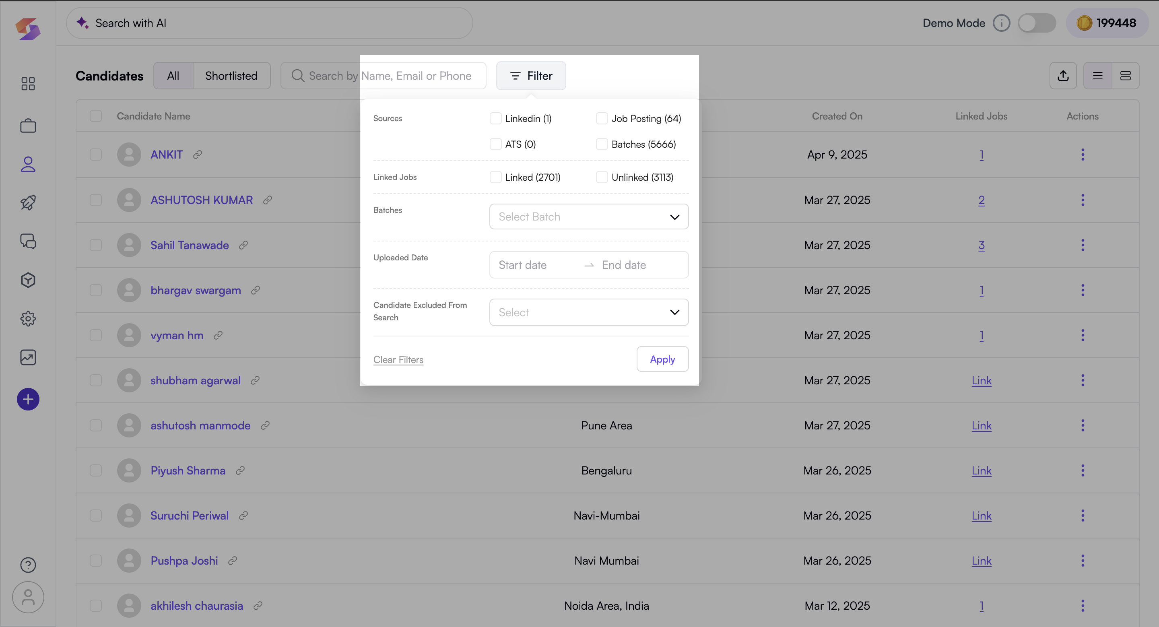Open the cube icon in sidebar

tap(28, 280)
